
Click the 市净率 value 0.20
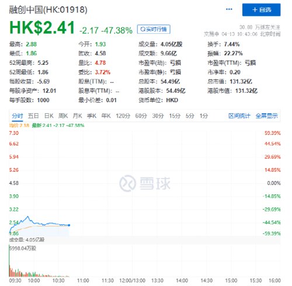pos(235,72)
